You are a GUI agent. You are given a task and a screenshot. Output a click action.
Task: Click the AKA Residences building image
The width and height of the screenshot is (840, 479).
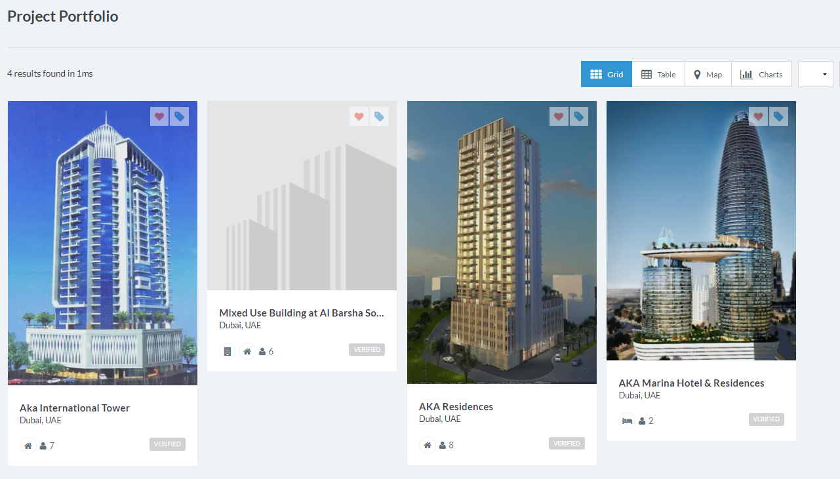click(502, 242)
